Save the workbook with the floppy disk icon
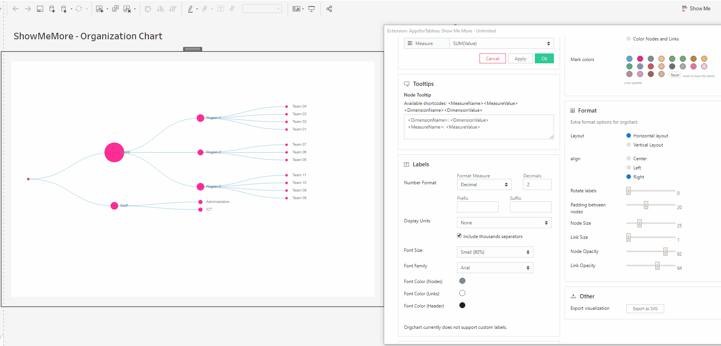The height and width of the screenshot is (346, 721). click(40, 9)
